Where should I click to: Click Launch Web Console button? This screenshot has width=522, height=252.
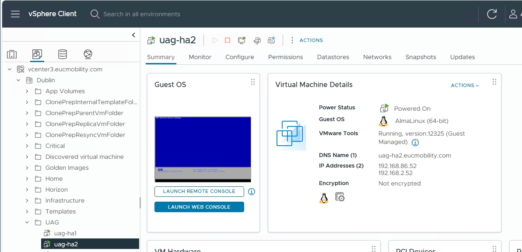[x=199, y=207]
